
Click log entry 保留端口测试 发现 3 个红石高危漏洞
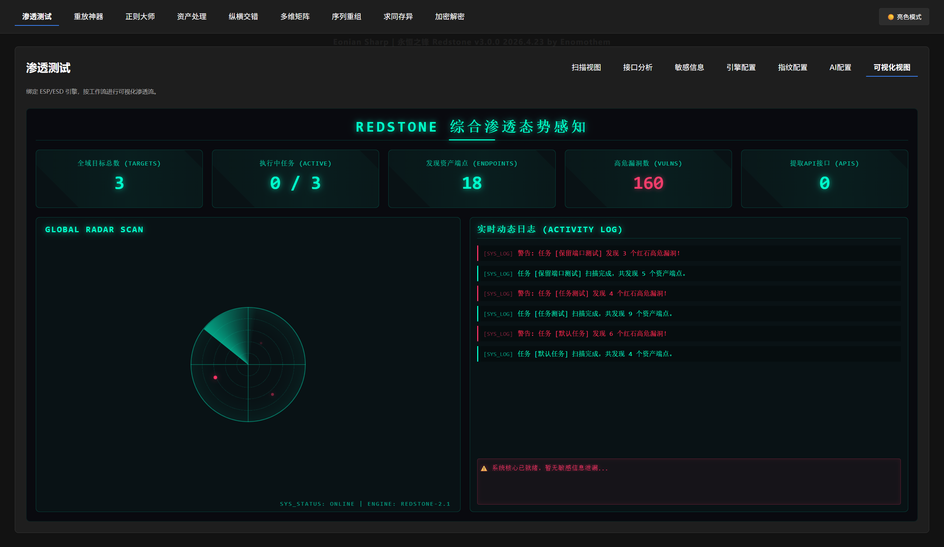689,254
